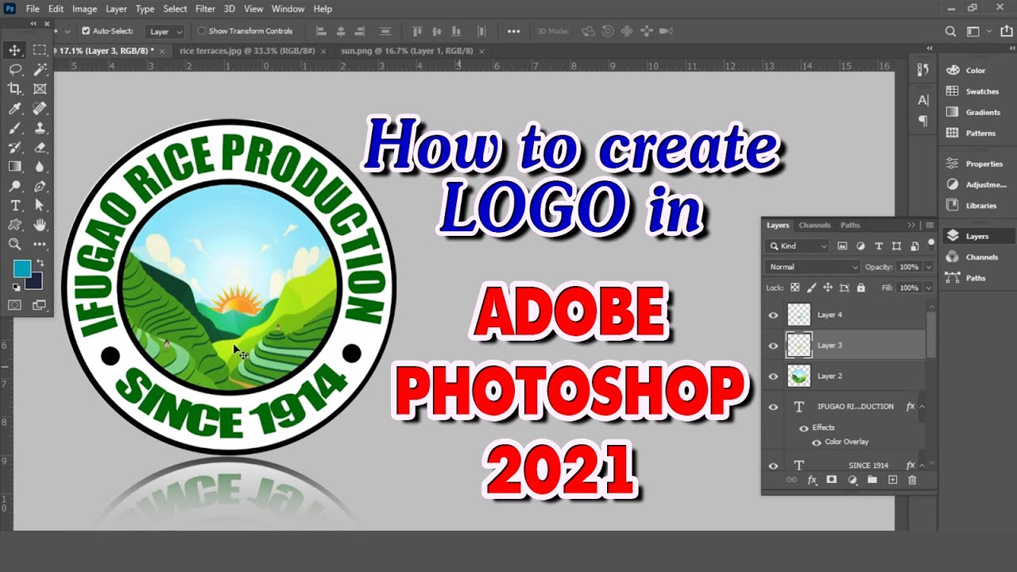This screenshot has height=572, width=1017.
Task: Select the Lasso tool
Action: pos(15,70)
